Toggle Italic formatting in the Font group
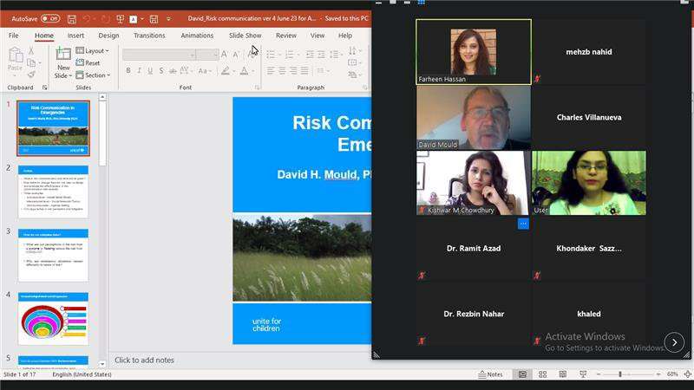Viewport: 694px width, 390px height. pyautogui.click(x=139, y=71)
